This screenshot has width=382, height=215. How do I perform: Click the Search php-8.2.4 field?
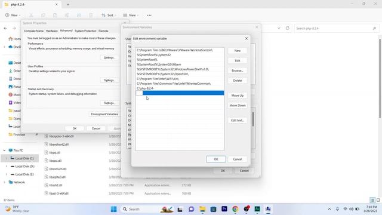(x=336, y=28)
